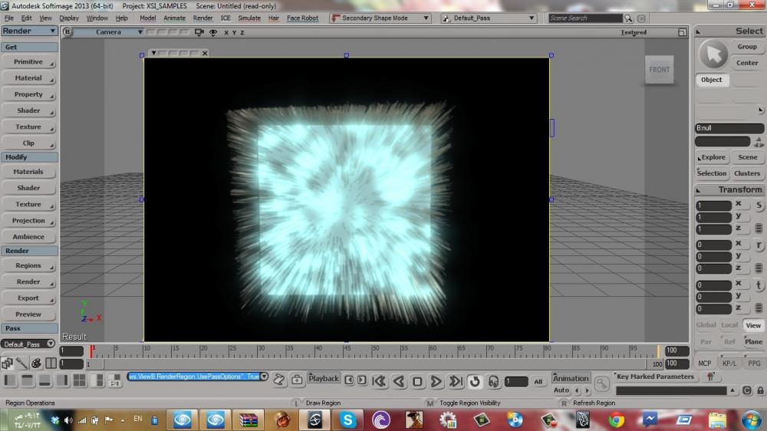Open the Camera view dropdown
The width and height of the screenshot is (767, 431).
pos(109,32)
